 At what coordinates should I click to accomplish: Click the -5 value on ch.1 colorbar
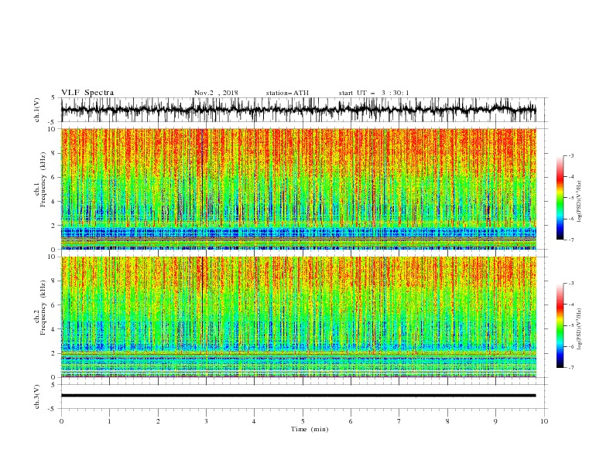tap(570, 198)
